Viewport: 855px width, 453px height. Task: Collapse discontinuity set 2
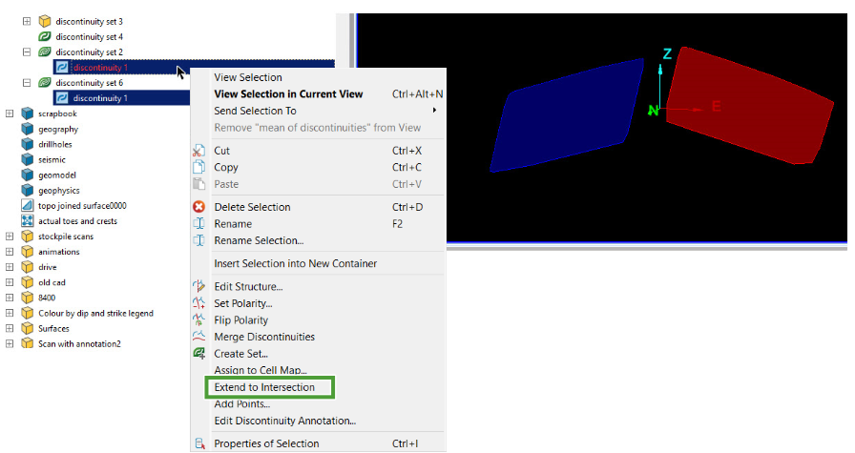pyautogui.click(x=27, y=51)
